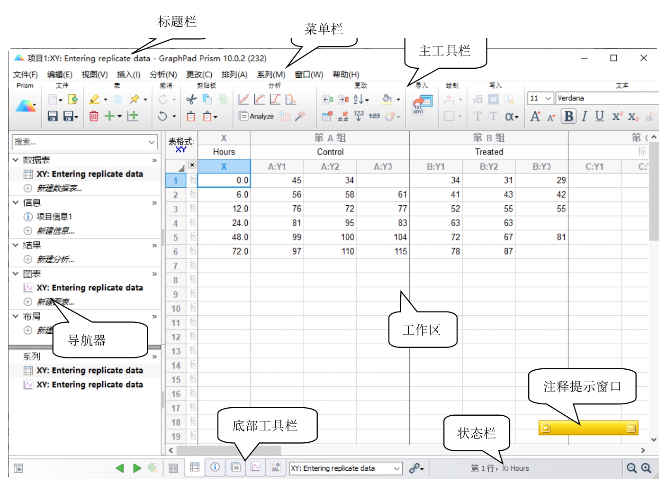Viewport: 666px width, 484px height.
Task: Click the magic wand icon
Action: [x=300, y=116]
